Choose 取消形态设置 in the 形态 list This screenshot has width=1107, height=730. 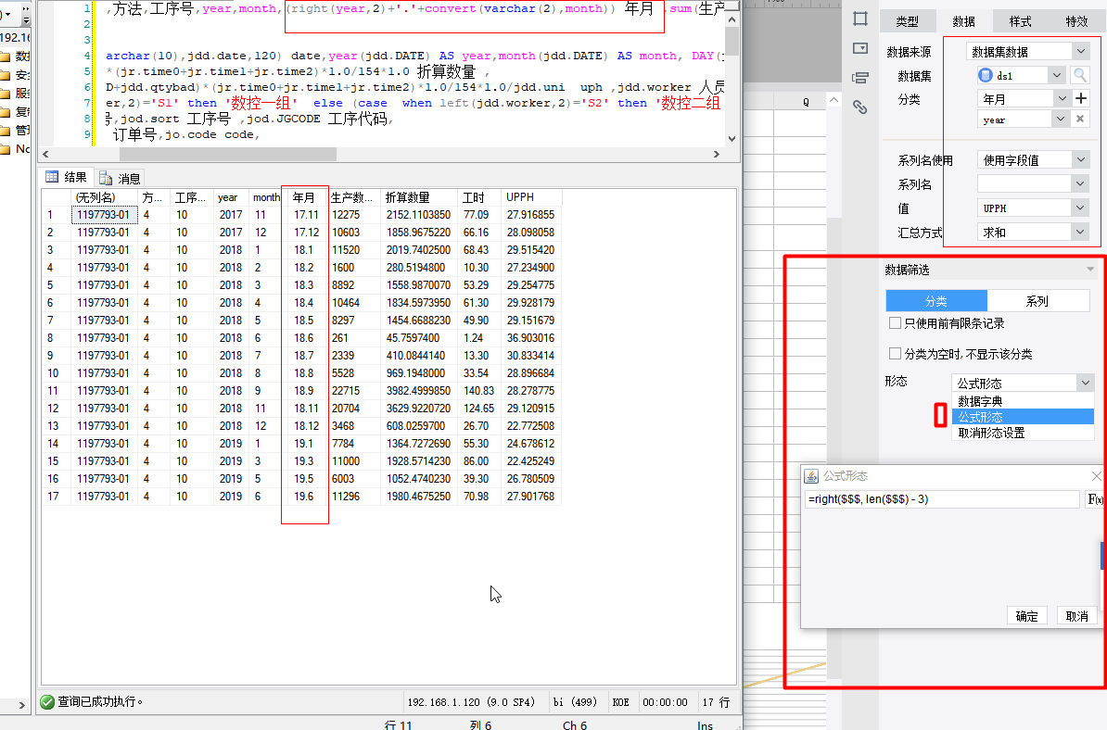(1023, 433)
